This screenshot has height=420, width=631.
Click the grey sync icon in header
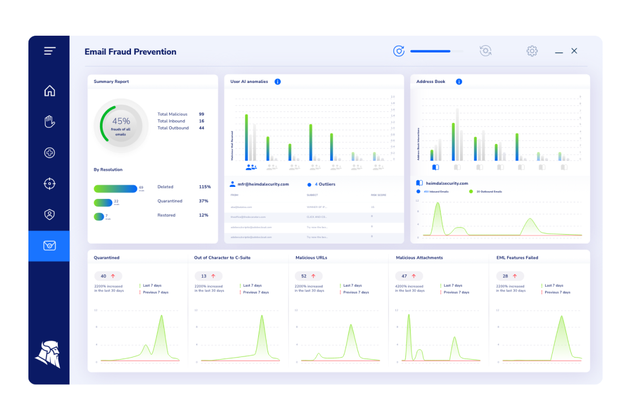(x=485, y=51)
